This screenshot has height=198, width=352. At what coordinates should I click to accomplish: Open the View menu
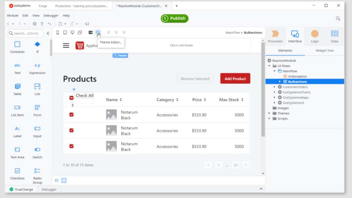coord(36,15)
